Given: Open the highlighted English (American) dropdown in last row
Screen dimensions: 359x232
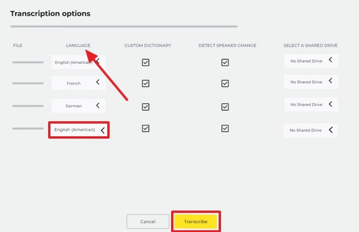Looking at the screenshot, I should pyautogui.click(x=79, y=130).
